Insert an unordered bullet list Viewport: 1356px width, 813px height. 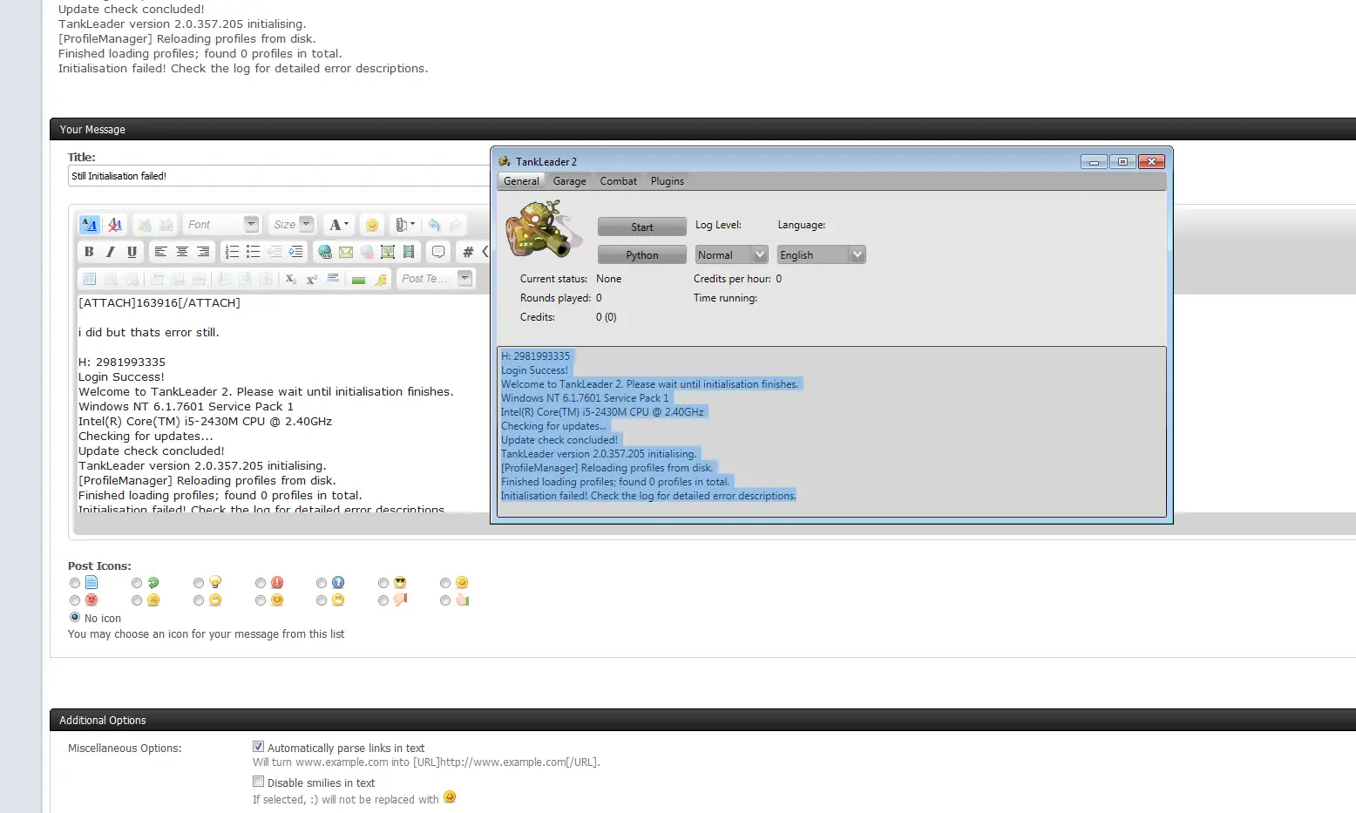(x=253, y=252)
